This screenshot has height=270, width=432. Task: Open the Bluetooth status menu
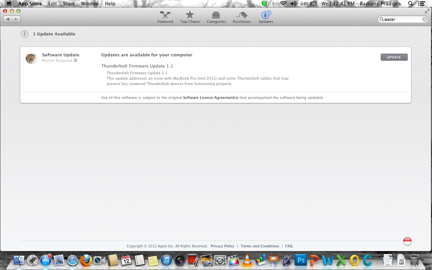point(274,4)
